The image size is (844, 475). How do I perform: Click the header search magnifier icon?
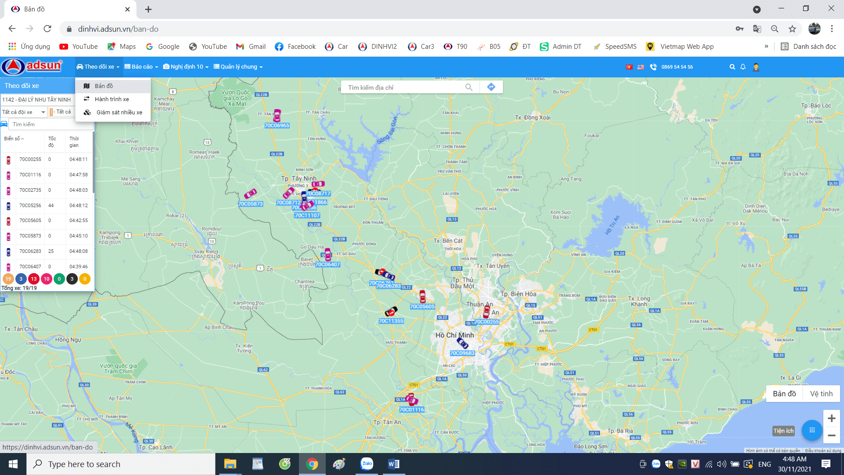tap(732, 67)
